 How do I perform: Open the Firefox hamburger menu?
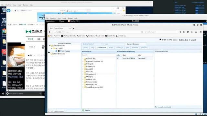pyautogui.click(x=201, y=32)
